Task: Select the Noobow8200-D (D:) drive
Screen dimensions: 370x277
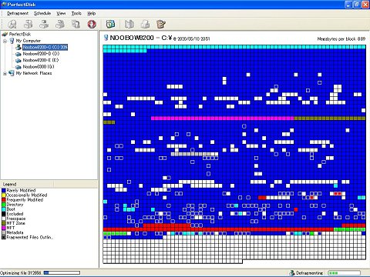Action: click(41, 54)
